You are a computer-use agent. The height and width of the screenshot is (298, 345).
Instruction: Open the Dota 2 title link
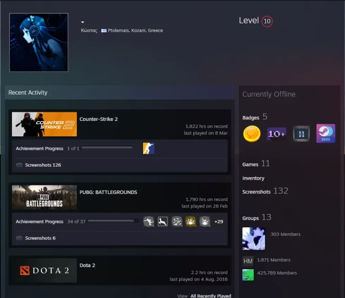(x=87, y=265)
